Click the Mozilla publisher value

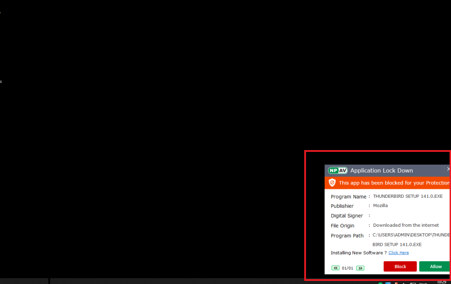pos(380,206)
